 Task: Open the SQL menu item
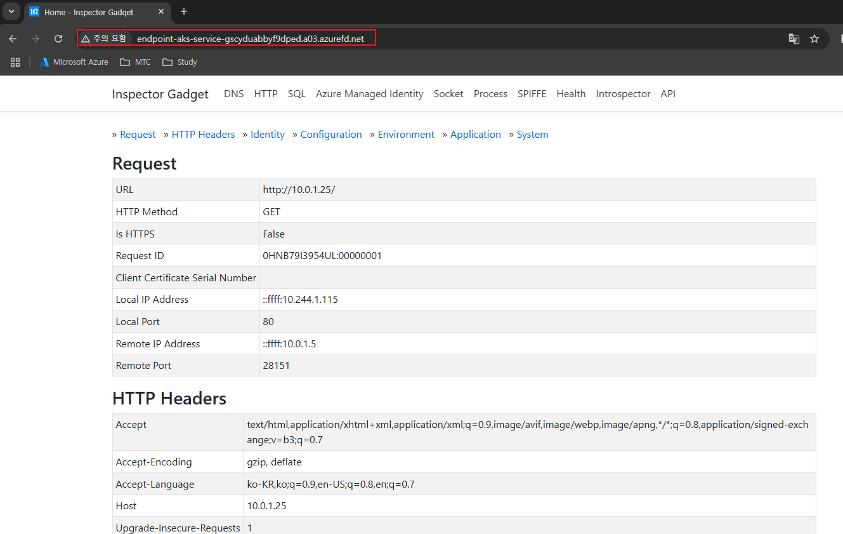pos(296,94)
